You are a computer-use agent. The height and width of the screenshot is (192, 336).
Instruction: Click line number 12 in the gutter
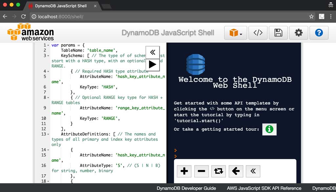pos(44,129)
